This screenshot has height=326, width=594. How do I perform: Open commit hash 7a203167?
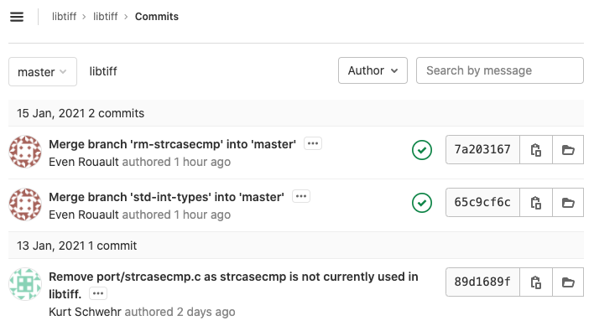click(x=482, y=150)
